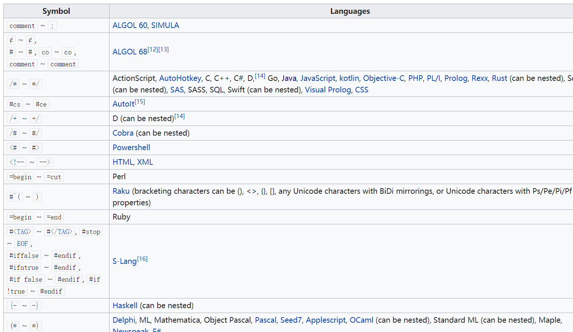Open the kotlin link
Viewport: 573px width, 332px height.
pyautogui.click(x=349, y=78)
